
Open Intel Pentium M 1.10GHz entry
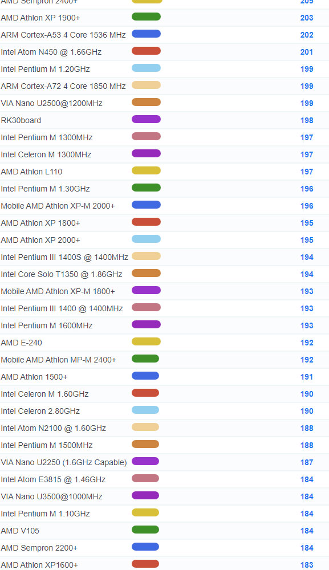coord(45,514)
